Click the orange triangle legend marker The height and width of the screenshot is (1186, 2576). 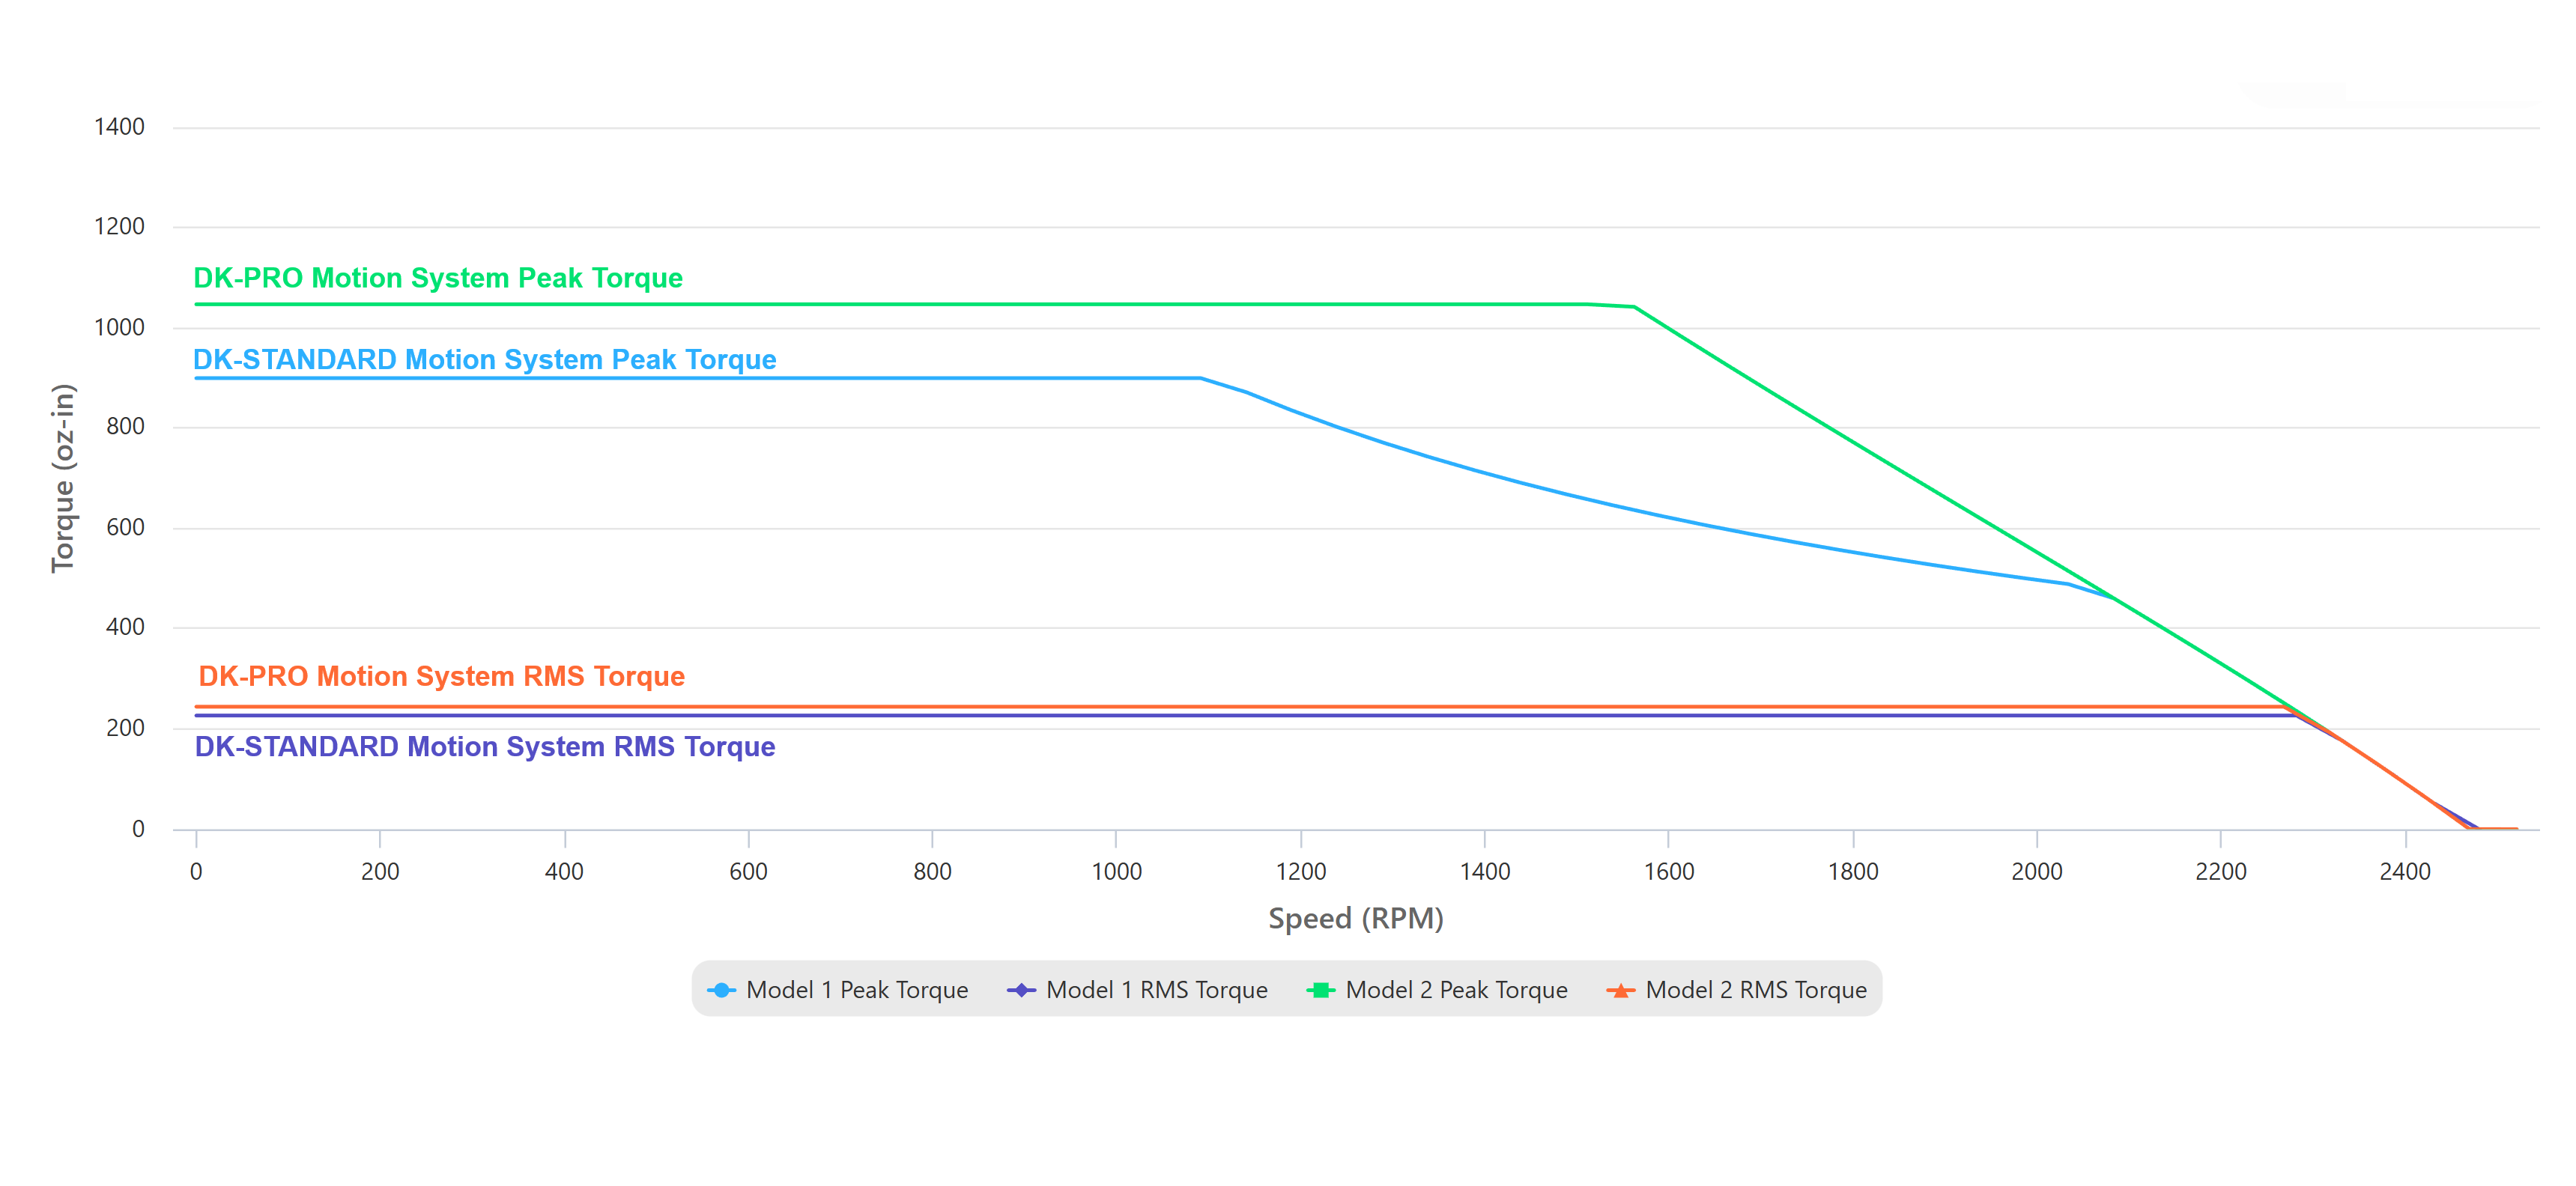point(1620,990)
